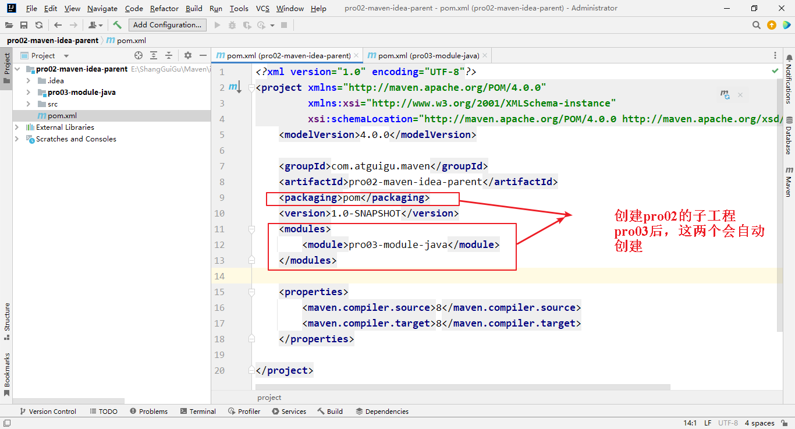Image resolution: width=795 pixels, height=429 pixels.
Task: Expand the pro03-module-java node
Action: tap(29, 92)
